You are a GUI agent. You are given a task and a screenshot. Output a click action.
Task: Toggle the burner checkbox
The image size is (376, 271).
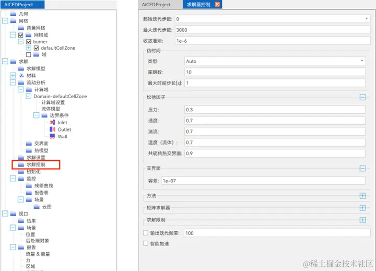[29, 42]
